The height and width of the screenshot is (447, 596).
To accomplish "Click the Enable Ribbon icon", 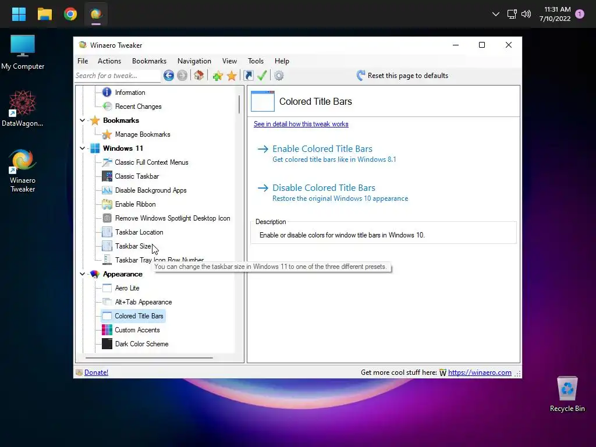I will (x=107, y=204).
